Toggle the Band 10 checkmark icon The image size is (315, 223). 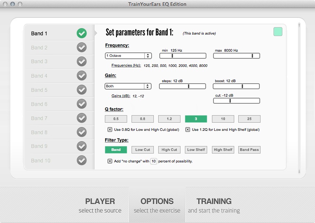tap(82, 160)
